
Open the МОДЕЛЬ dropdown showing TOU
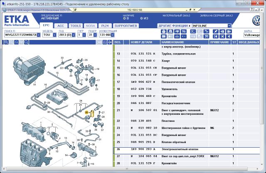point(54,35)
